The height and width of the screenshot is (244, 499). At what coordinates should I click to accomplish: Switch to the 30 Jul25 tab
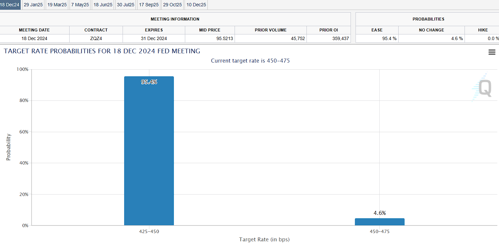(x=126, y=5)
